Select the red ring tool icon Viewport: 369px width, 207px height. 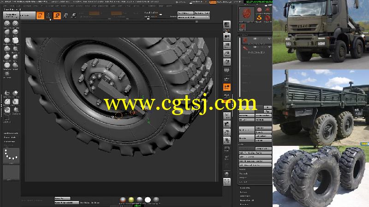[x=268, y=18]
